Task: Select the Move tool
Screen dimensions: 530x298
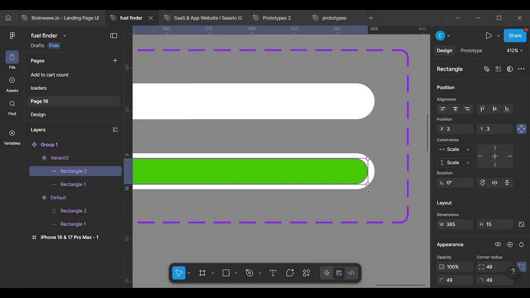Action: tap(179, 273)
